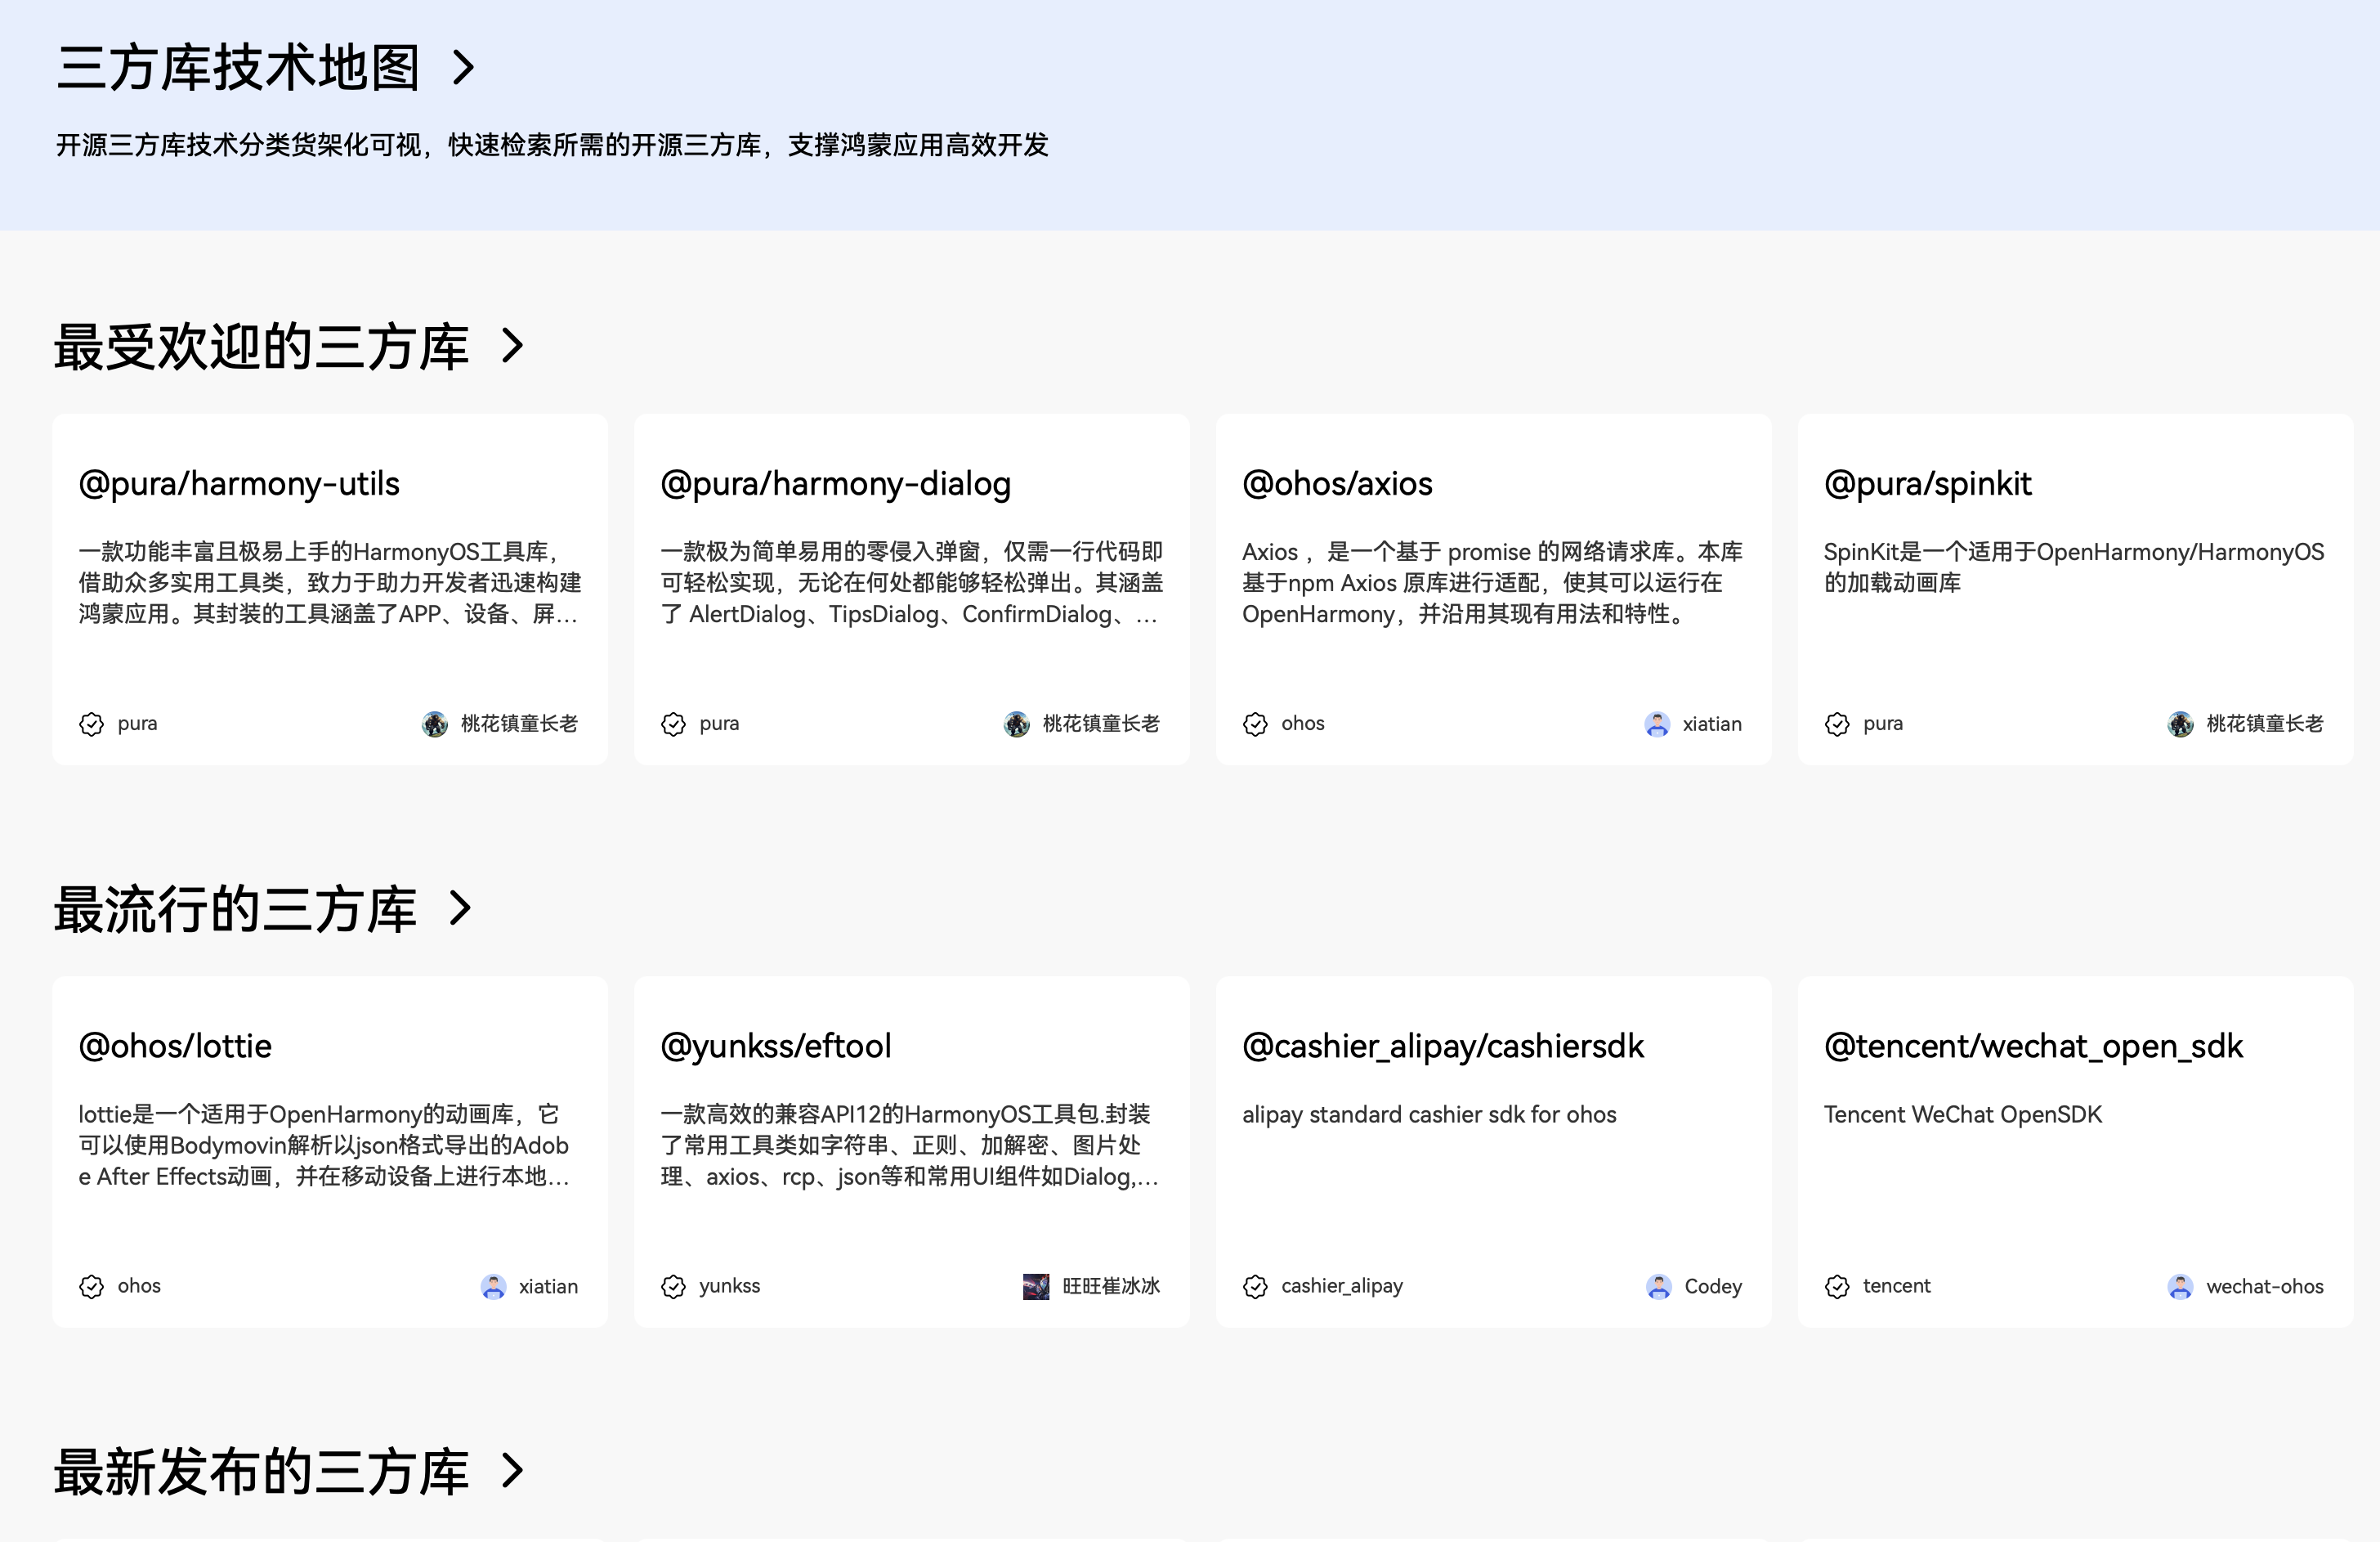Click 桃花镇童长老 avatar on harmony-dialog card
The width and height of the screenshot is (2380, 1542).
pyautogui.click(x=1016, y=724)
